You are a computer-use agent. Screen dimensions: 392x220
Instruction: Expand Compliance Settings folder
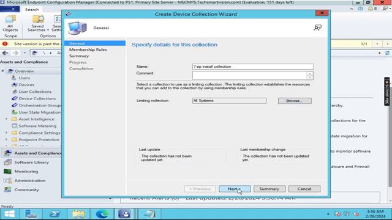(x=7, y=133)
